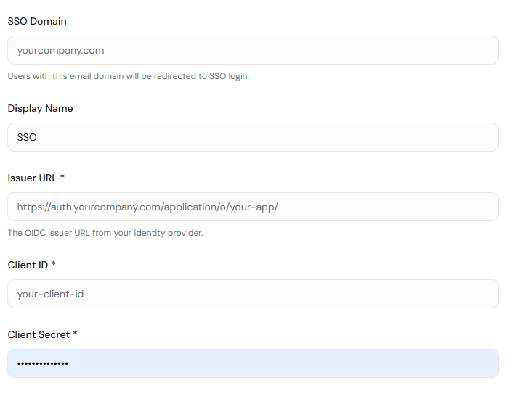Click the Client ID label
Screen dimensions: 510x396
click(28, 265)
